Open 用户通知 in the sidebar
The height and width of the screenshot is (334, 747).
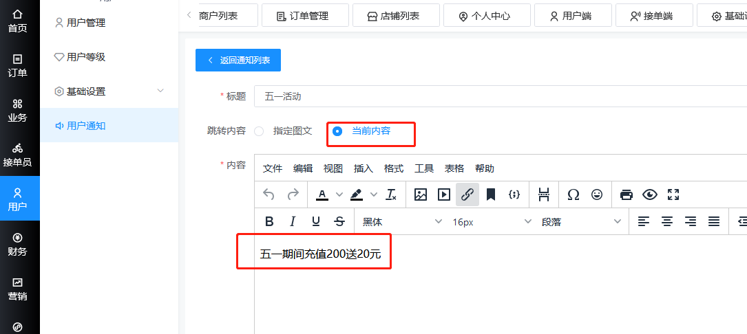coord(109,126)
